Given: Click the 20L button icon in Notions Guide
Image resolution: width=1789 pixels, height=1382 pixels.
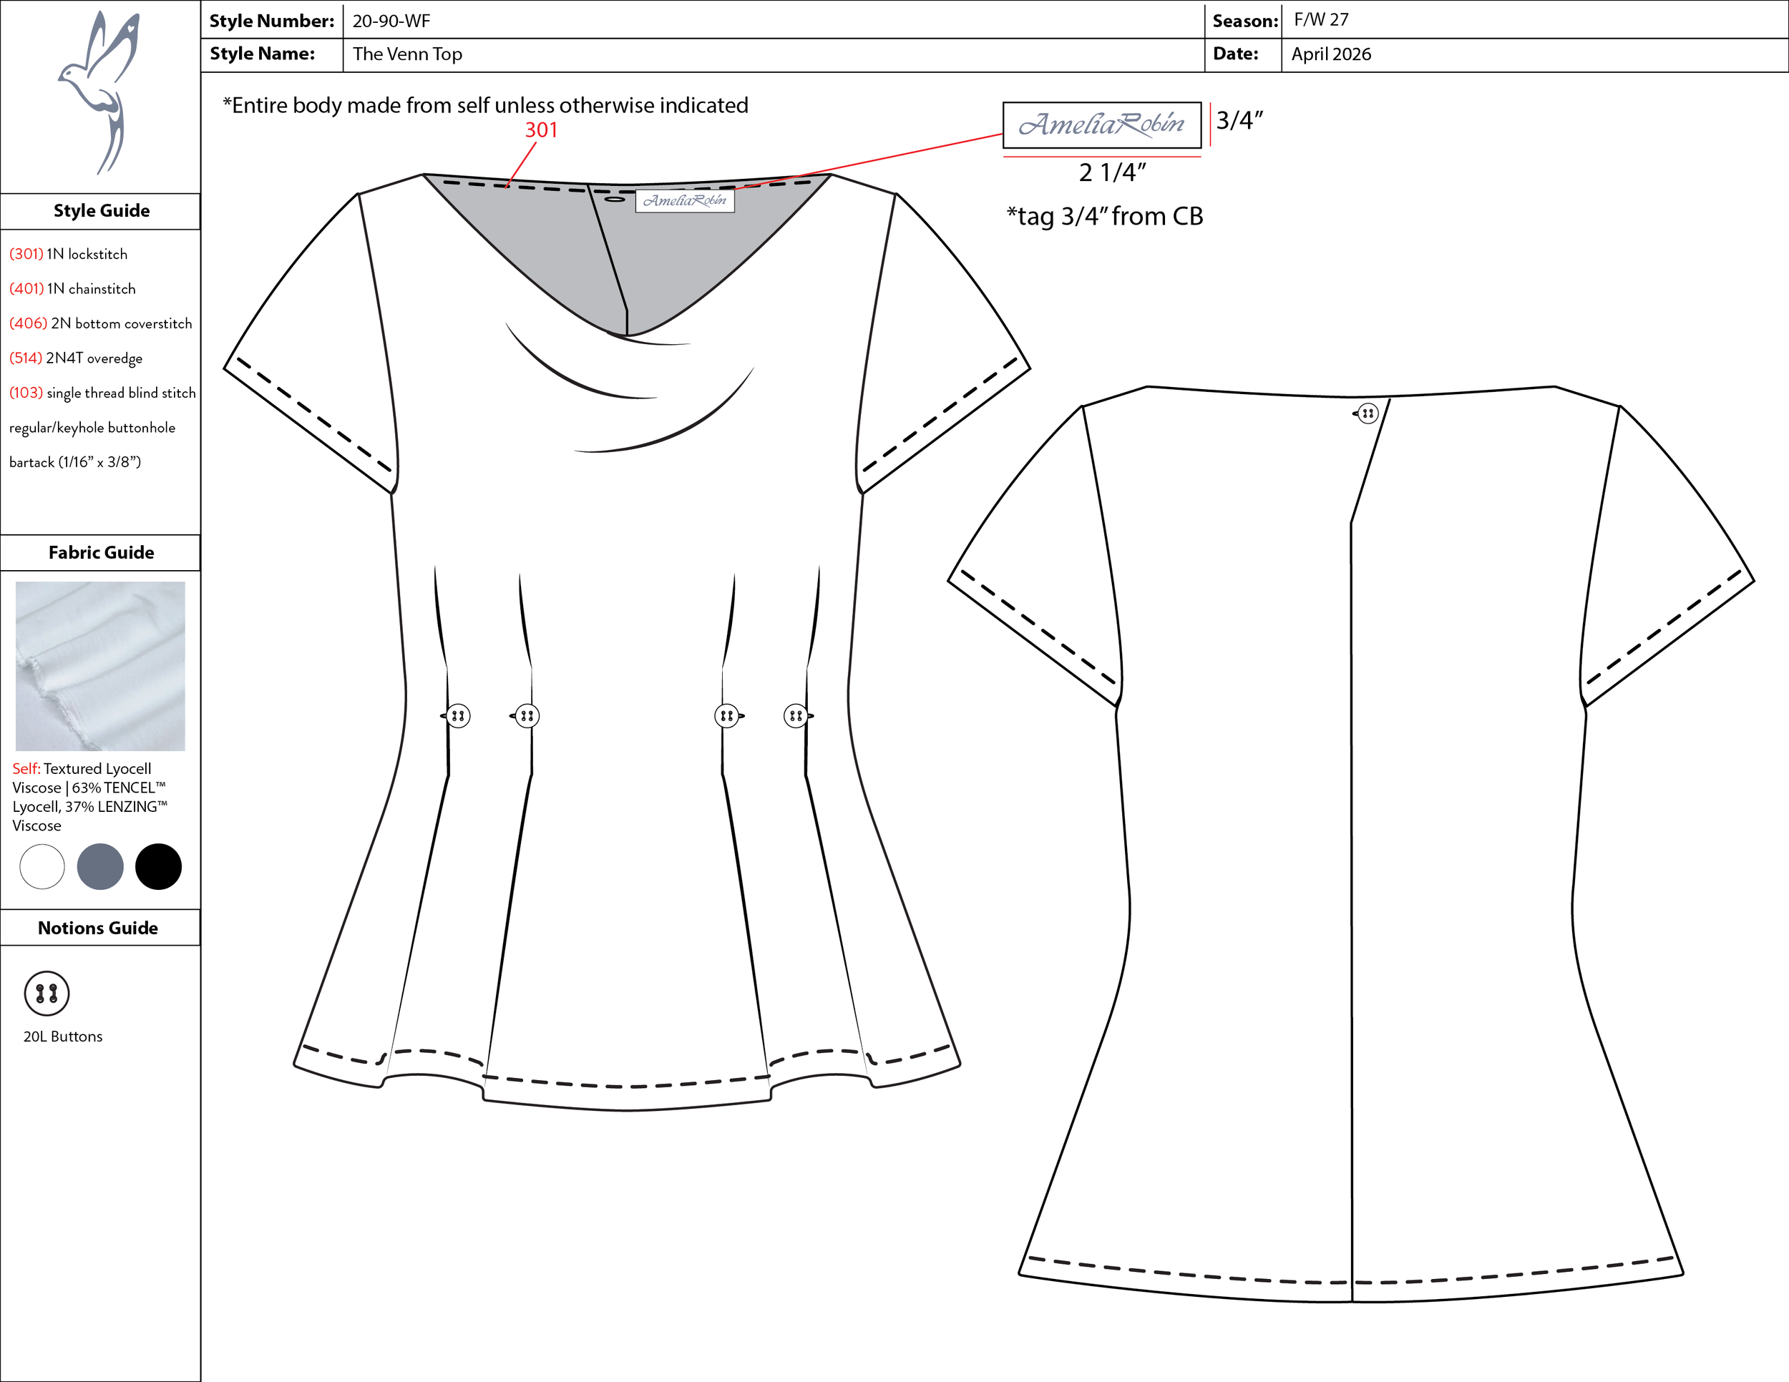Looking at the screenshot, I should tap(47, 993).
